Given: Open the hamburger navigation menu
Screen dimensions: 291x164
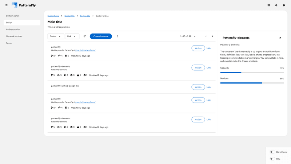Looking at the screenshot, I should point(7,5).
